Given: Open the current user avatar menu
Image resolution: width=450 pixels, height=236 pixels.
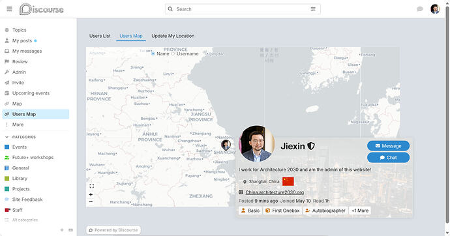Looking at the screenshot, I should point(435,9).
